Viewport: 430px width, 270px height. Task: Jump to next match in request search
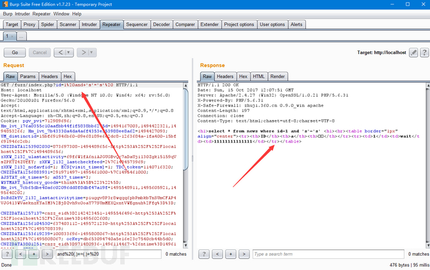coord(47,254)
